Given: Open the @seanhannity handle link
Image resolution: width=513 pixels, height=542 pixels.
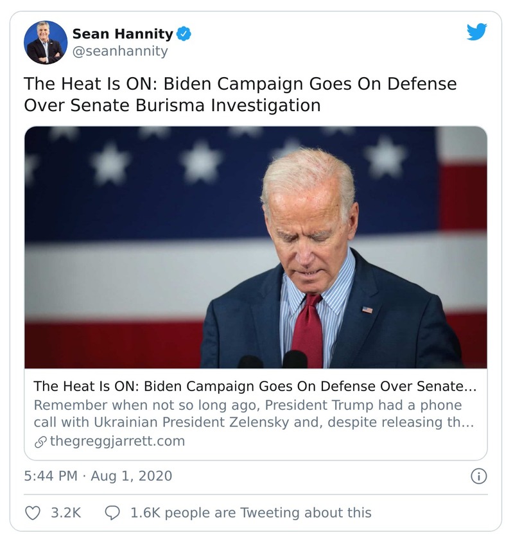Looking at the screenshot, I should [x=119, y=51].
